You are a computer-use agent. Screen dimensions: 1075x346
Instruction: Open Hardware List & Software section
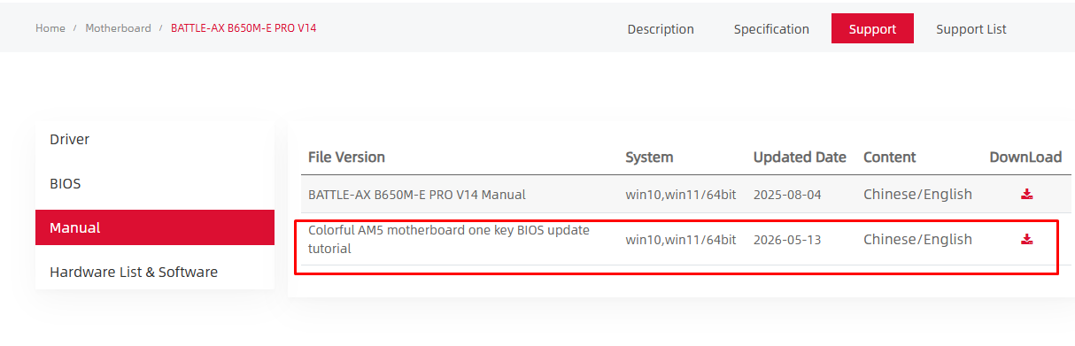155,272
